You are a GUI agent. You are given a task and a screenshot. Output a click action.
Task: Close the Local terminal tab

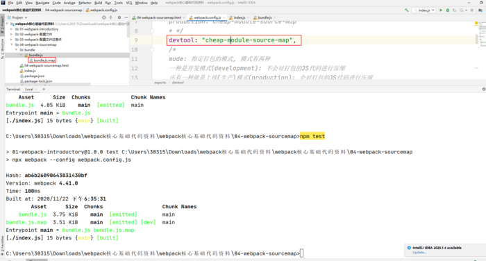point(36,90)
